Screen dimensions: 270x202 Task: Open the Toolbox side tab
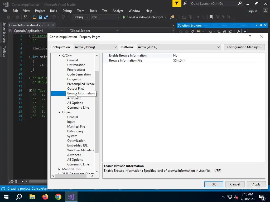click(x=4, y=51)
